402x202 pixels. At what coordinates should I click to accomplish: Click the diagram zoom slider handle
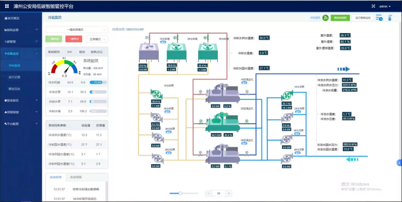[x=180, y=193]
